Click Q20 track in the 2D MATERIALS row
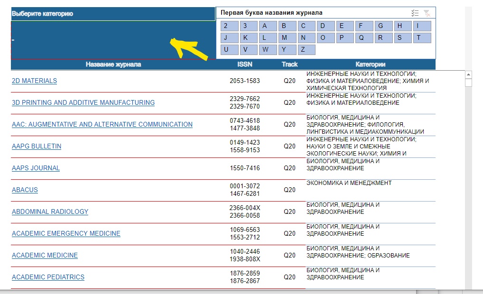The image size is (483, 294). point(289,81)
